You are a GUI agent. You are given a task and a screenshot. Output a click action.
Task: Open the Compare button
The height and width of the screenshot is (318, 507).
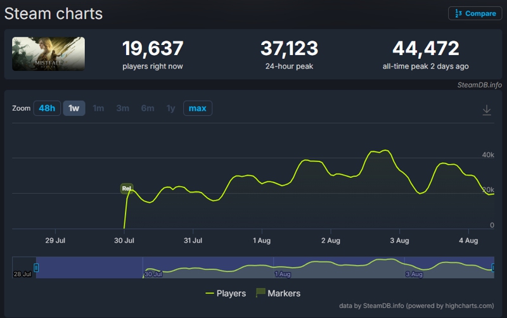click(475, 13)
